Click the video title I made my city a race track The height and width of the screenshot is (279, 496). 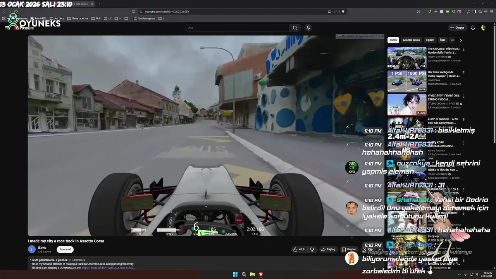coord(66,241)
